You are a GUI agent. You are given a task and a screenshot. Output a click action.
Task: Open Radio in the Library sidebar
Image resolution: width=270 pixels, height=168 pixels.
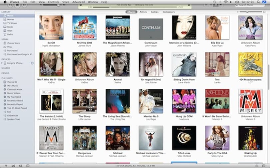coord(17,34)
